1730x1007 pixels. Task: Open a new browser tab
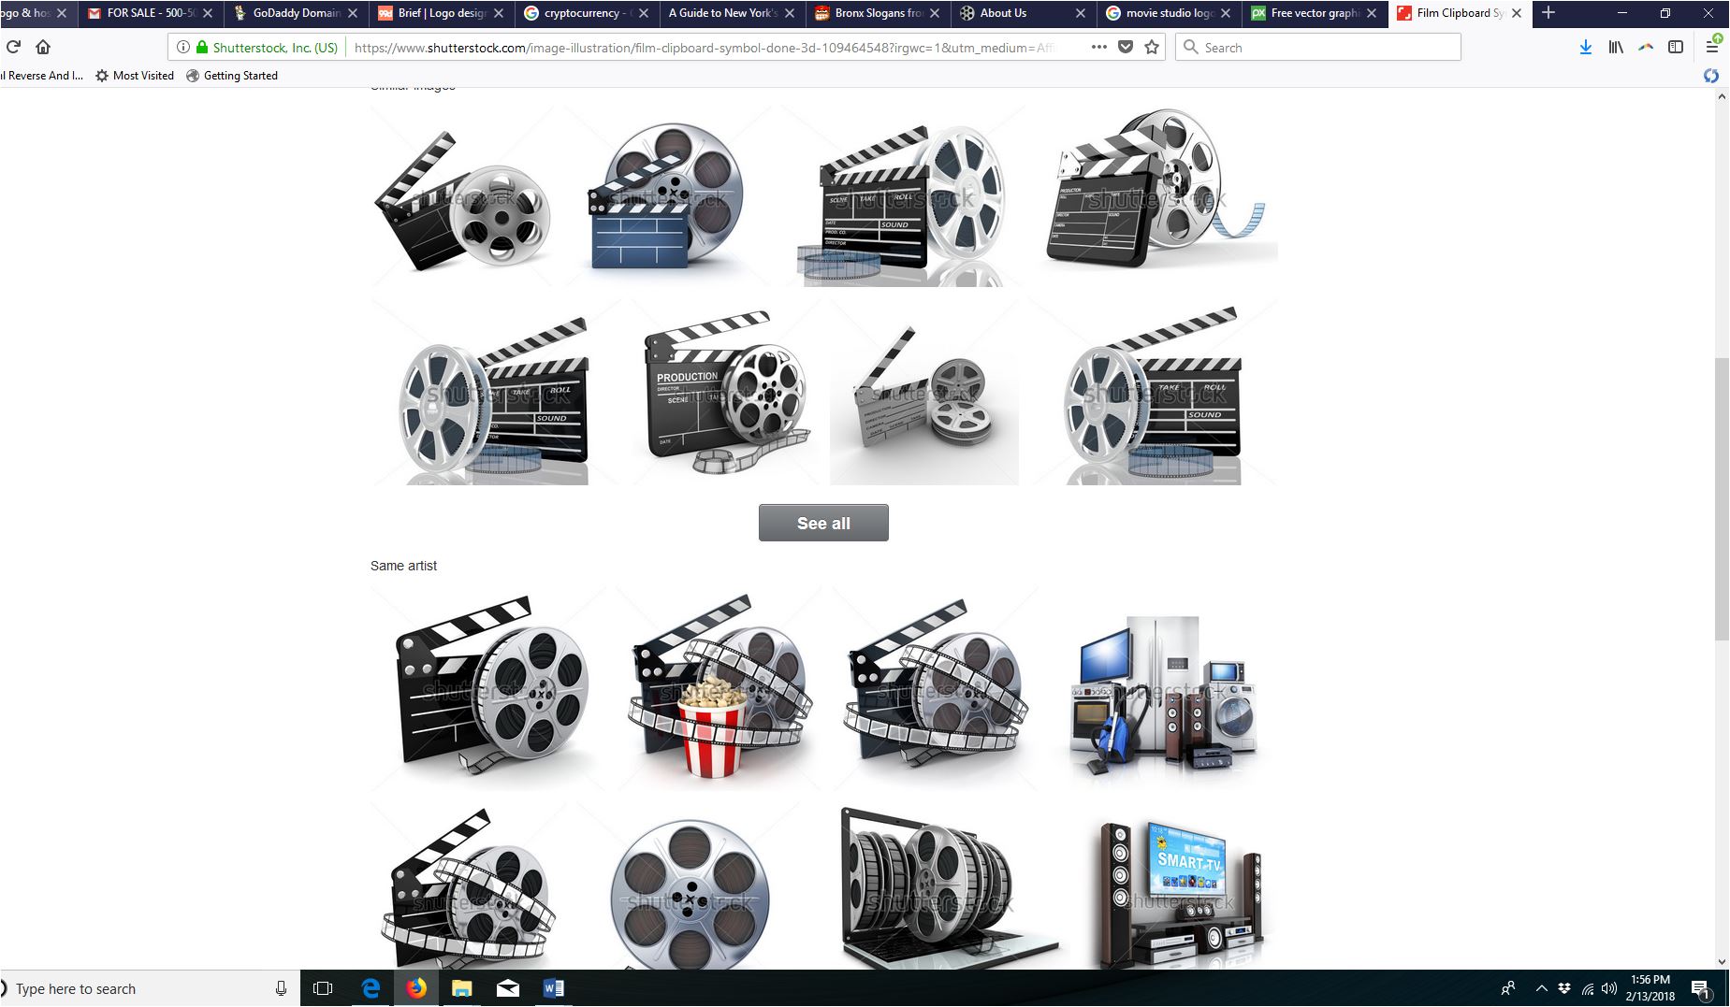point(1548,13)
